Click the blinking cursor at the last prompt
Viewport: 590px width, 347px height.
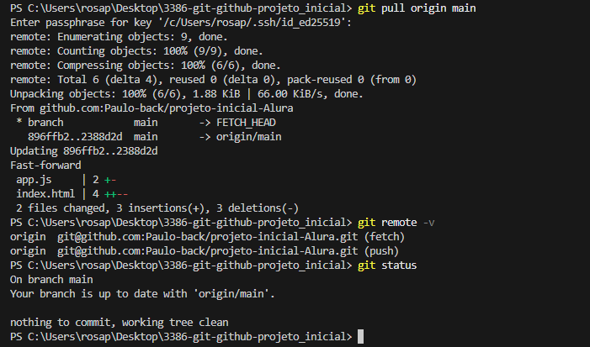pos(360,336)
